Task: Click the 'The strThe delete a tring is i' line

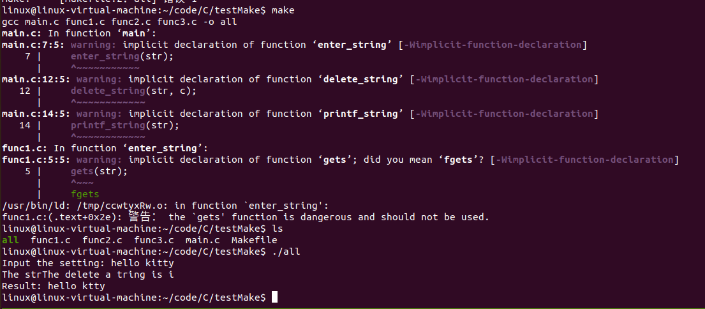Action: [x=88, y=275]
